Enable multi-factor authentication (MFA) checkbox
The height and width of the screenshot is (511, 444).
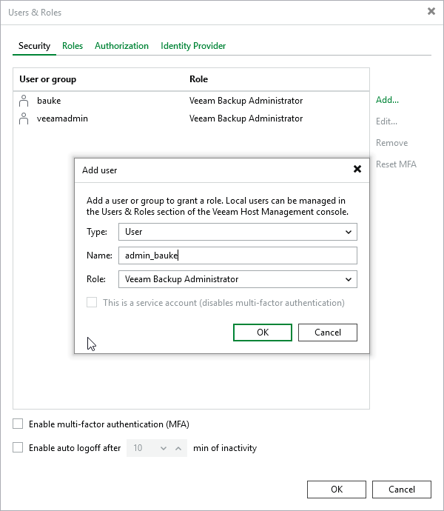point(18,424)
